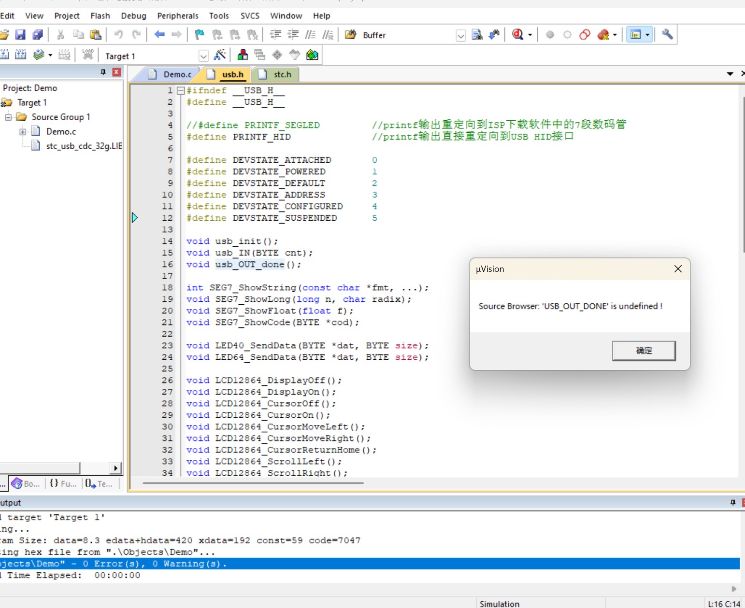Open Manage Project Items colored blocks icon
The height and width of the screenshot is (608, 745).
(x=243, y=55)
